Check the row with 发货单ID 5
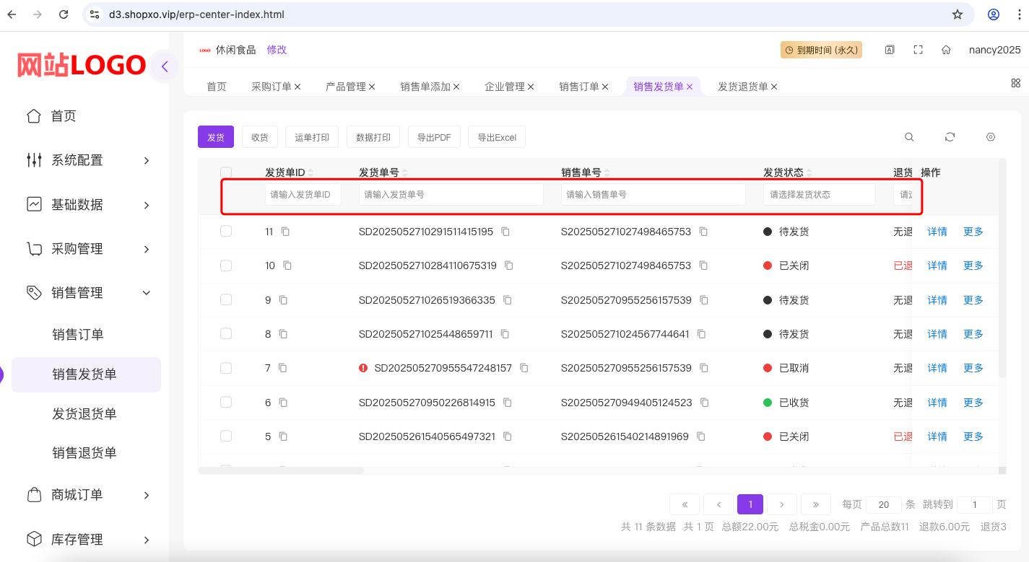Screen dimensions: 1029x562 pyautogui.click(x=226, y=436)
